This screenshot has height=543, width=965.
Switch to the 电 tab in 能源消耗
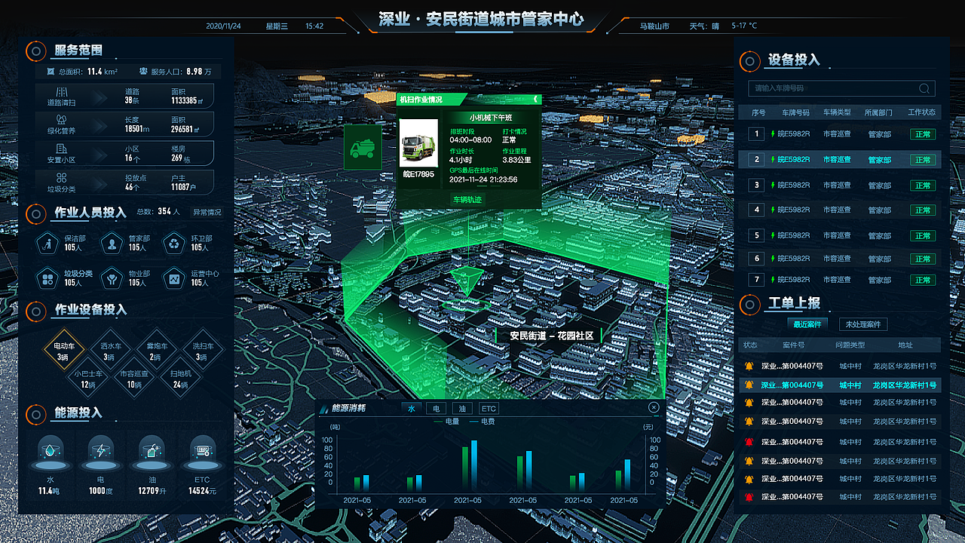pyautogui.click(x=437, y=408)
